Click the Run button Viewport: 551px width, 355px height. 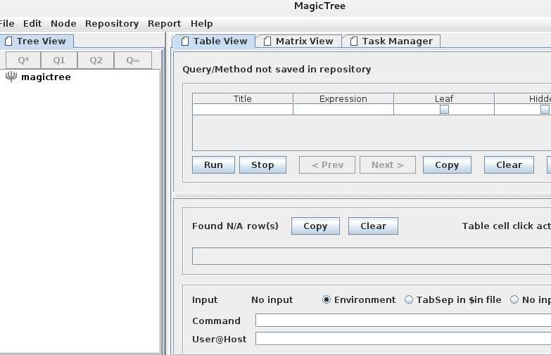pos(213,165)
